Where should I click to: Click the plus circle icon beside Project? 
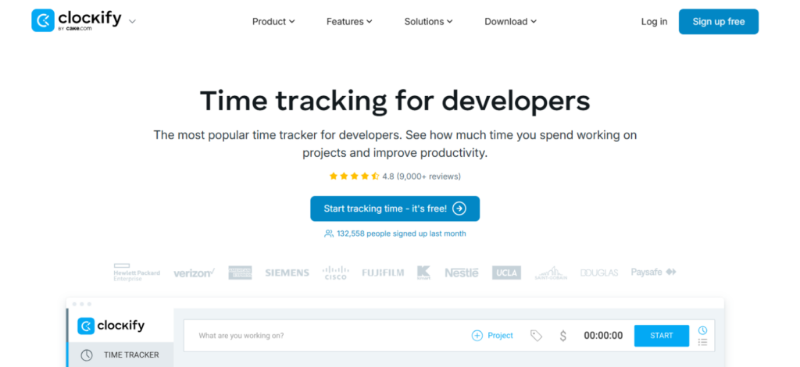pyautogui.click(x=477, y=336)
